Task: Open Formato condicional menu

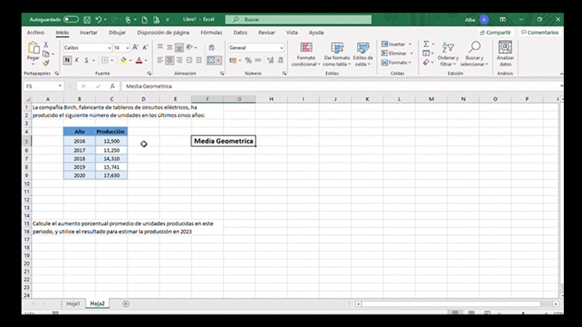Action: pyautogui.click(x=306, y=54)
